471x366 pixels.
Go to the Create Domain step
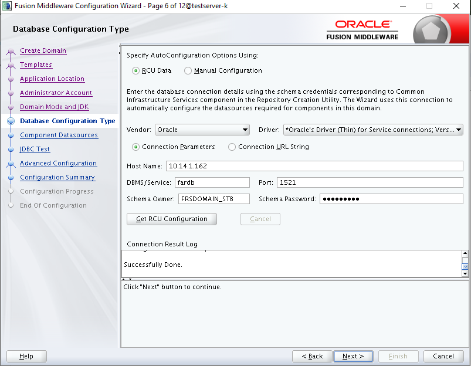pyautogui.click(x=43, y=50)
